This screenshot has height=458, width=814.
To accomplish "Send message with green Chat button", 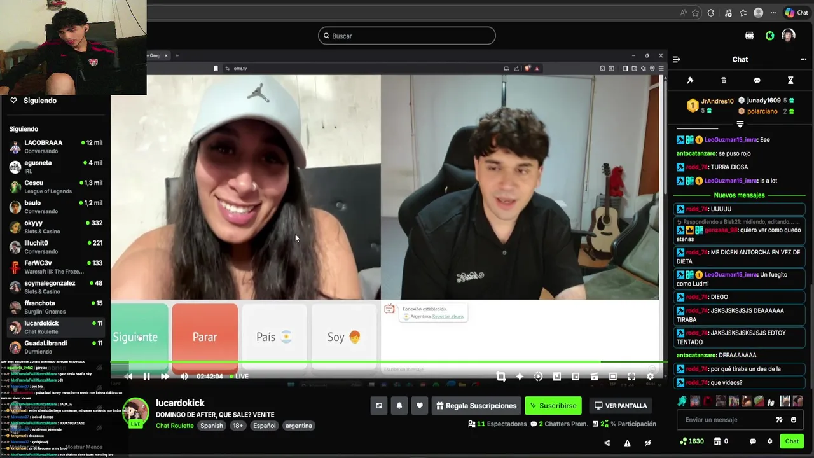I will click(792, 441).
